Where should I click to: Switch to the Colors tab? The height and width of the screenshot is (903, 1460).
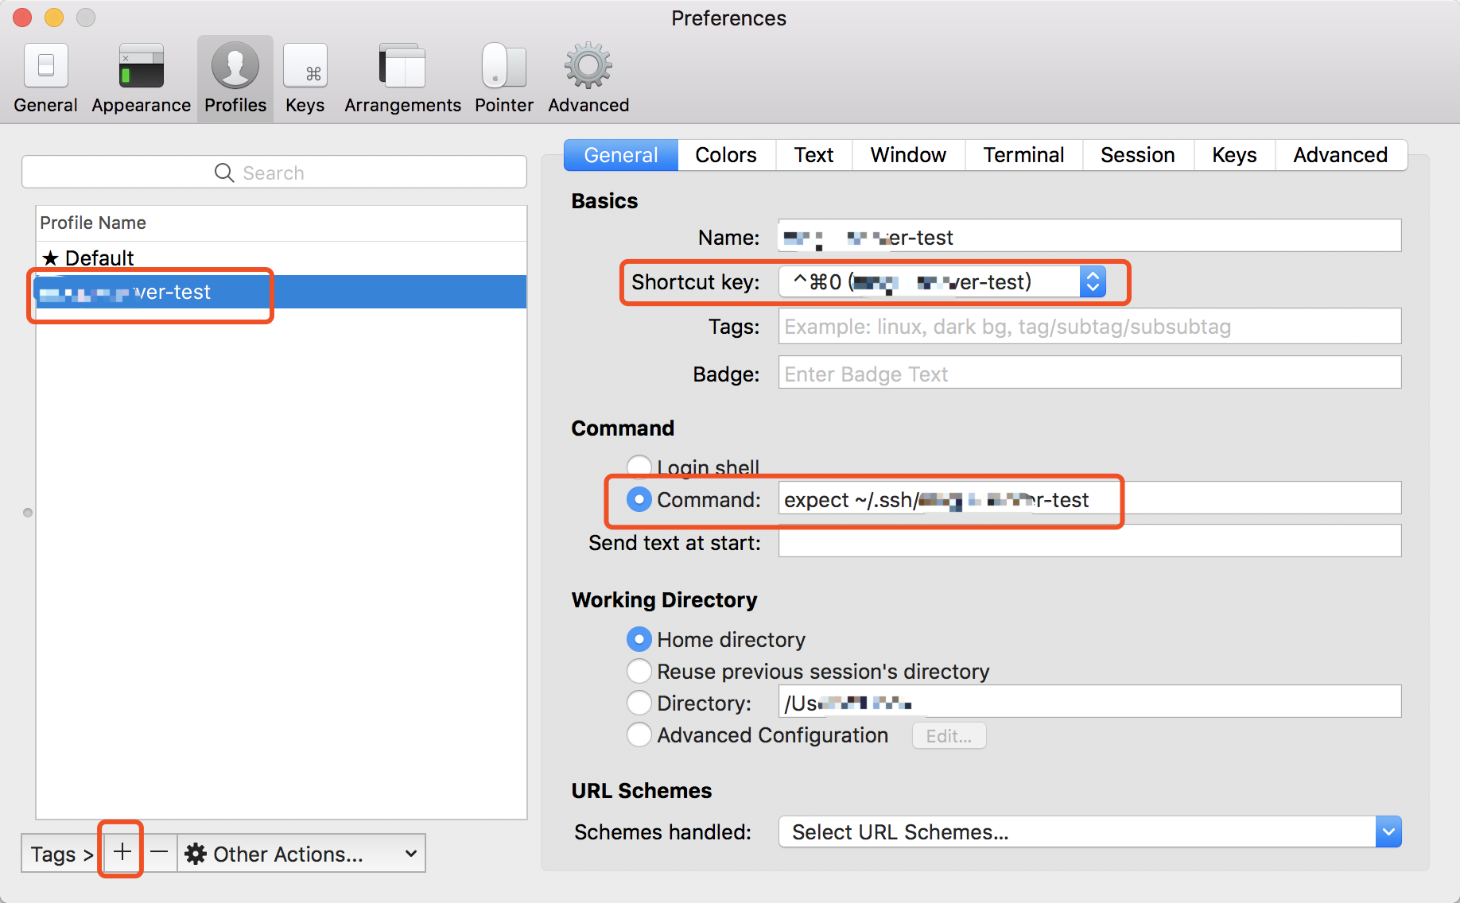click(x=725, y=154)
